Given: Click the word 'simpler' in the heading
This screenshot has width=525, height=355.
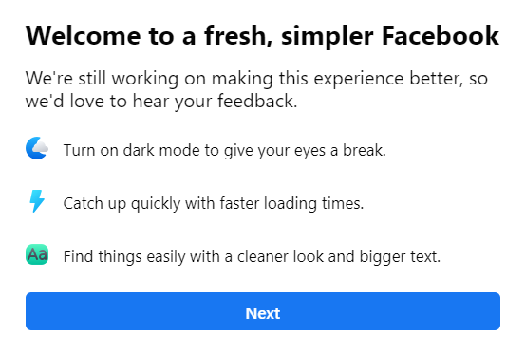Looking at the screenshot, I should [x=328, y=37].
